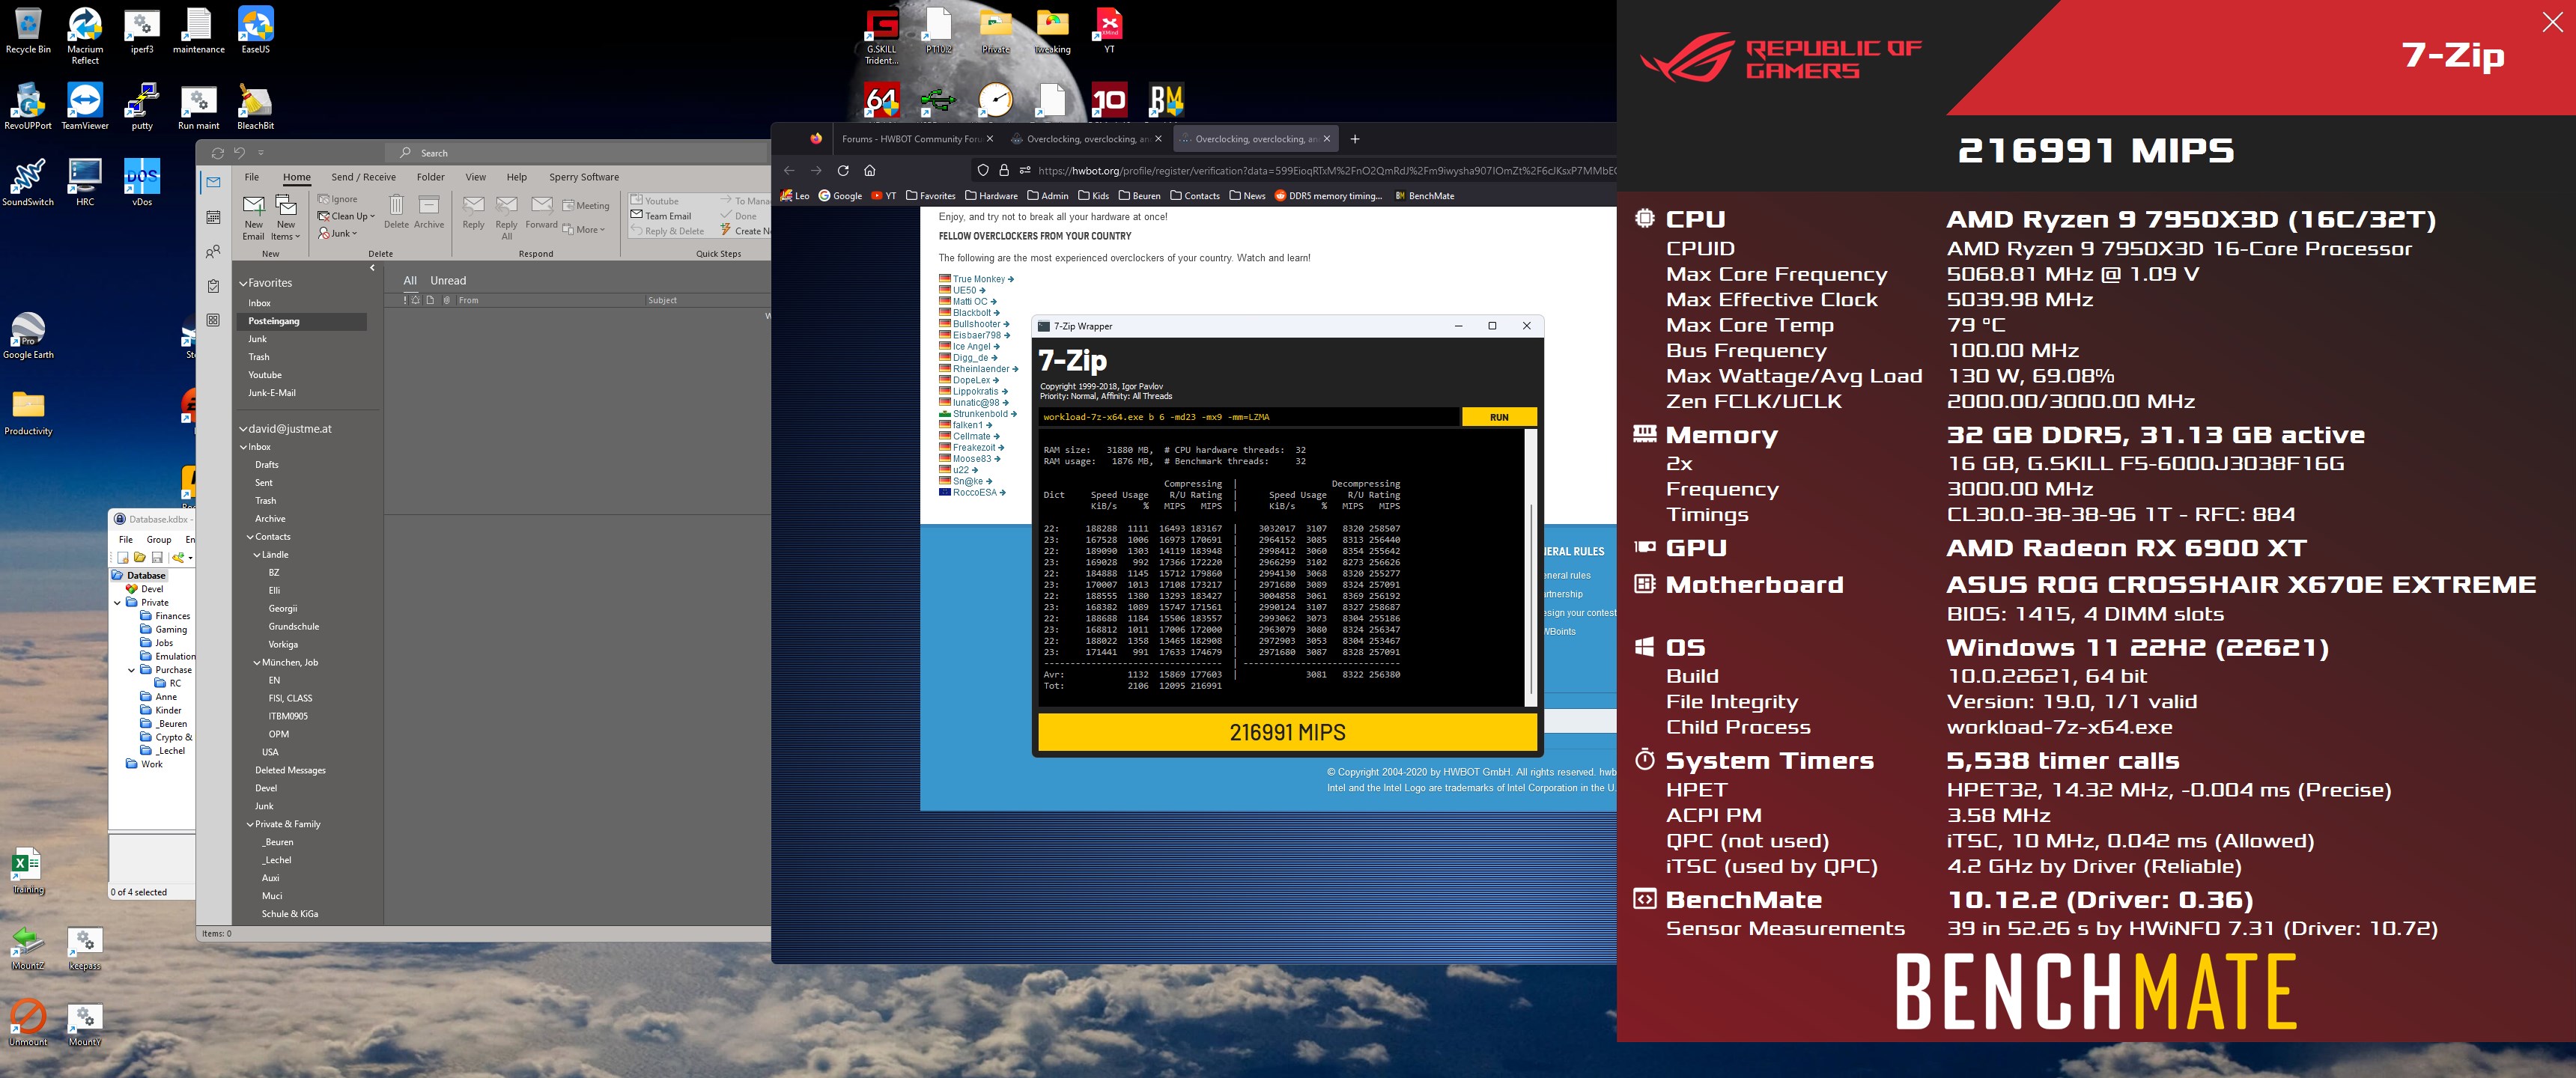Screen dimensions: 2576x1078
Task: Open DDR5 memory timing bookmark
Action: (1328, 196)
